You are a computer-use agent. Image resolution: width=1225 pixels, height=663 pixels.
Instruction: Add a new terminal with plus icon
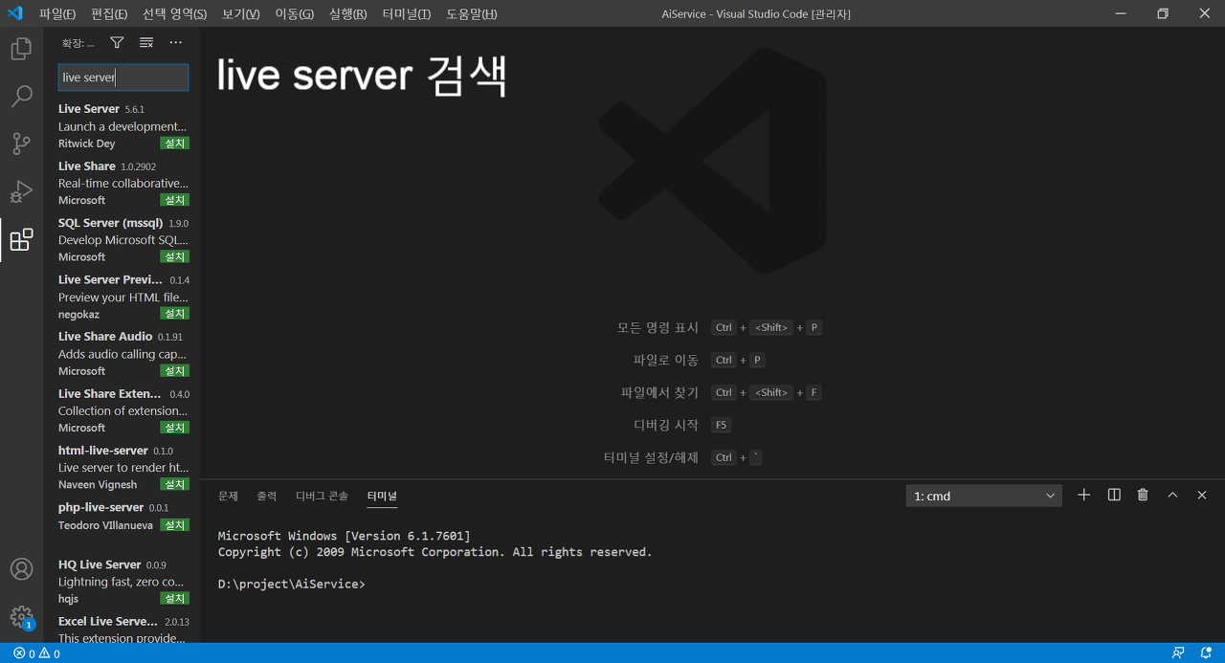1083,495
